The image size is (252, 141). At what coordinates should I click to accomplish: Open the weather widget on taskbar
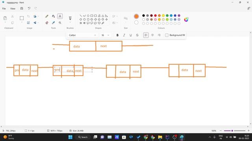tap(9, 137)
